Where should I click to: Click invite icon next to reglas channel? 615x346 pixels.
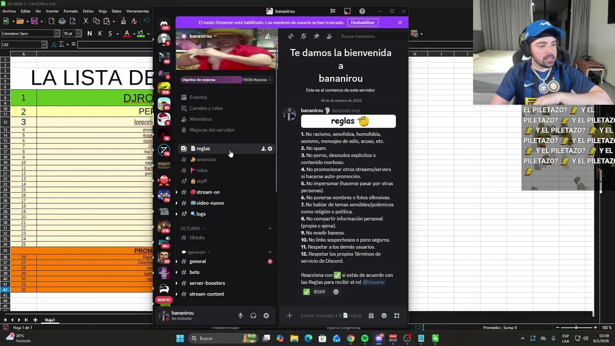click(263, 148)
